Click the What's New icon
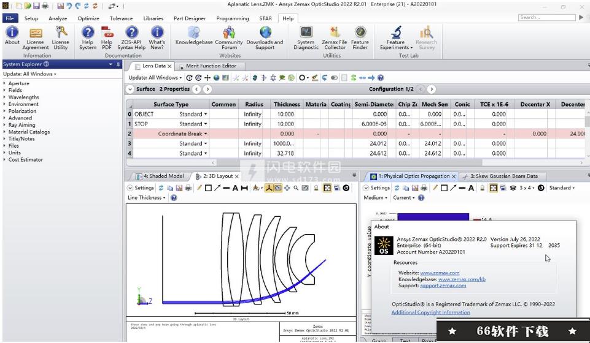The height and width of the screenshot is (343, 590). coord(157,38)
